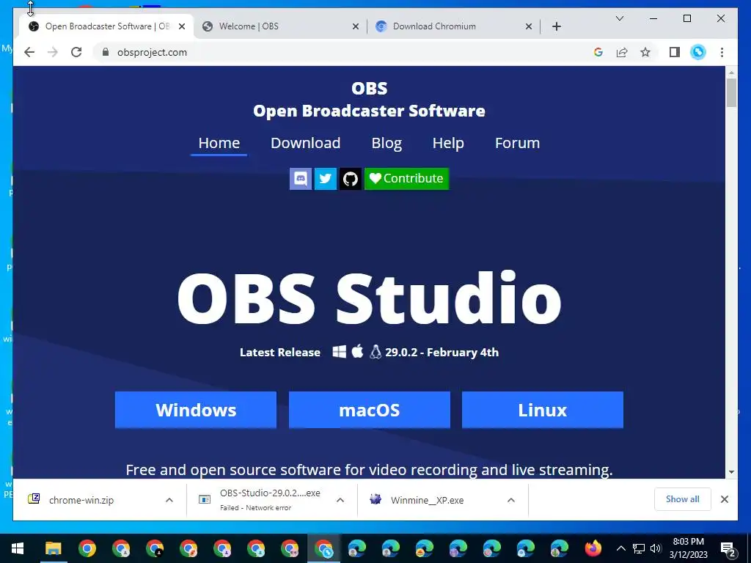751x563 pixels.
Task: Open the browser side panel
Action: pos(675,52)
